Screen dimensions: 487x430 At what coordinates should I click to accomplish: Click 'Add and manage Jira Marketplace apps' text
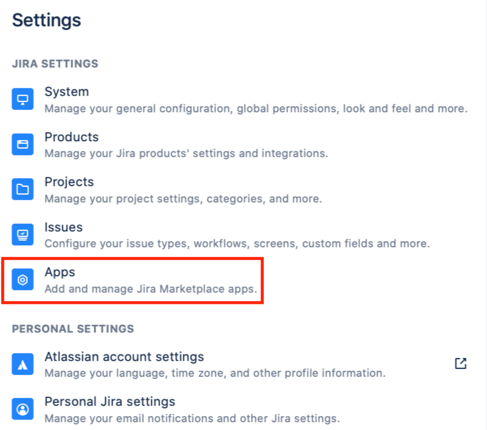coord(151,289)
